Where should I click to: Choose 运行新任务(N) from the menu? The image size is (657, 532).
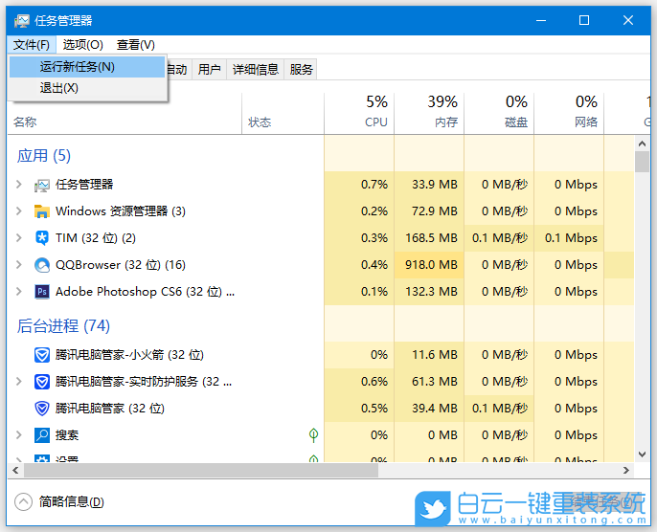(x=87, y=67)
